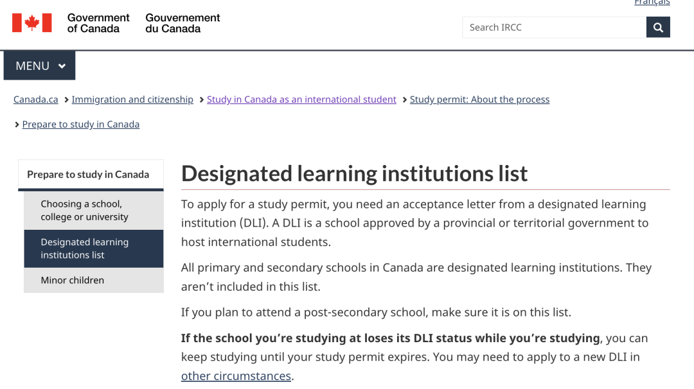694x389 pixels.
Task: Open the MENU dropdown
Action: tap(39, 65)
